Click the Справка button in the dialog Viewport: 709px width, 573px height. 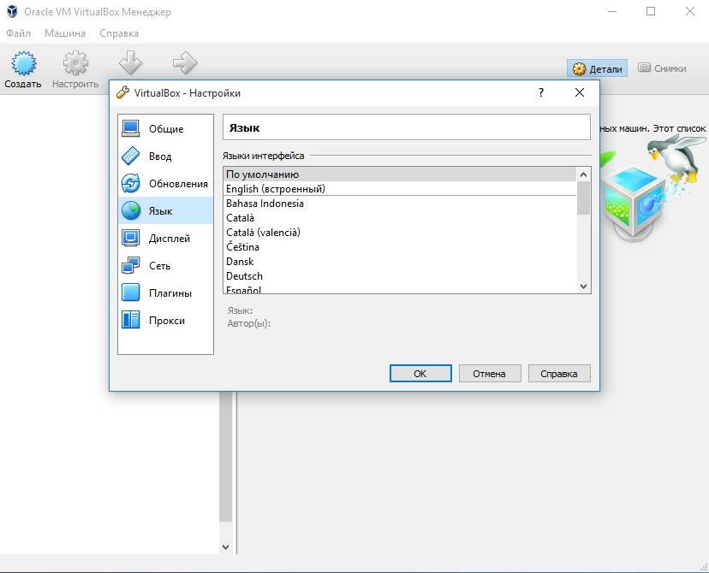(559, 374)
